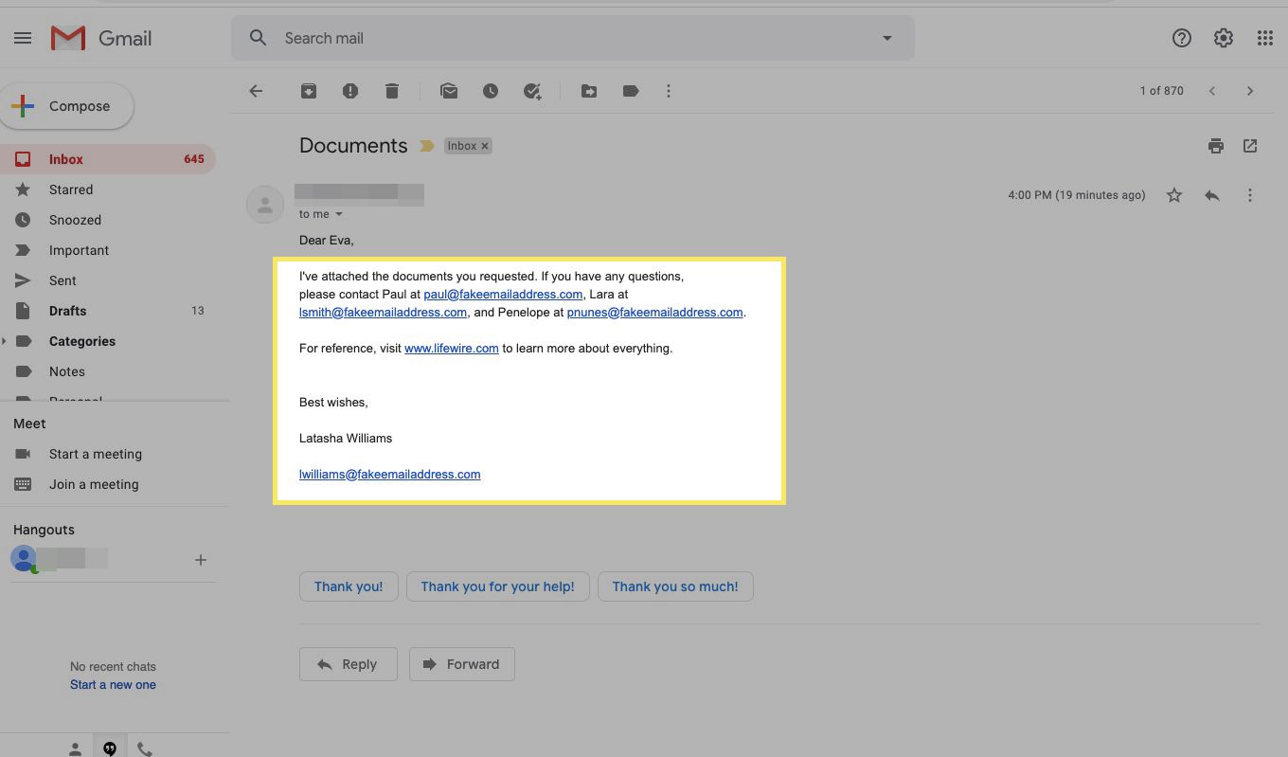Switch to Hangouts phone calls tab
Screen dimensions: 1288x757
[145, 748]
